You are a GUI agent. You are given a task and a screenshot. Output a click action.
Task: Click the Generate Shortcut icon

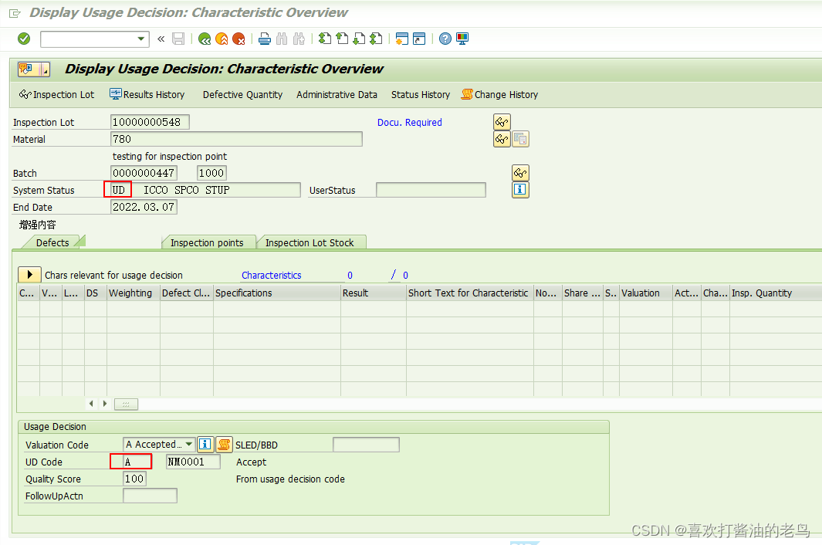click(419, 39)
